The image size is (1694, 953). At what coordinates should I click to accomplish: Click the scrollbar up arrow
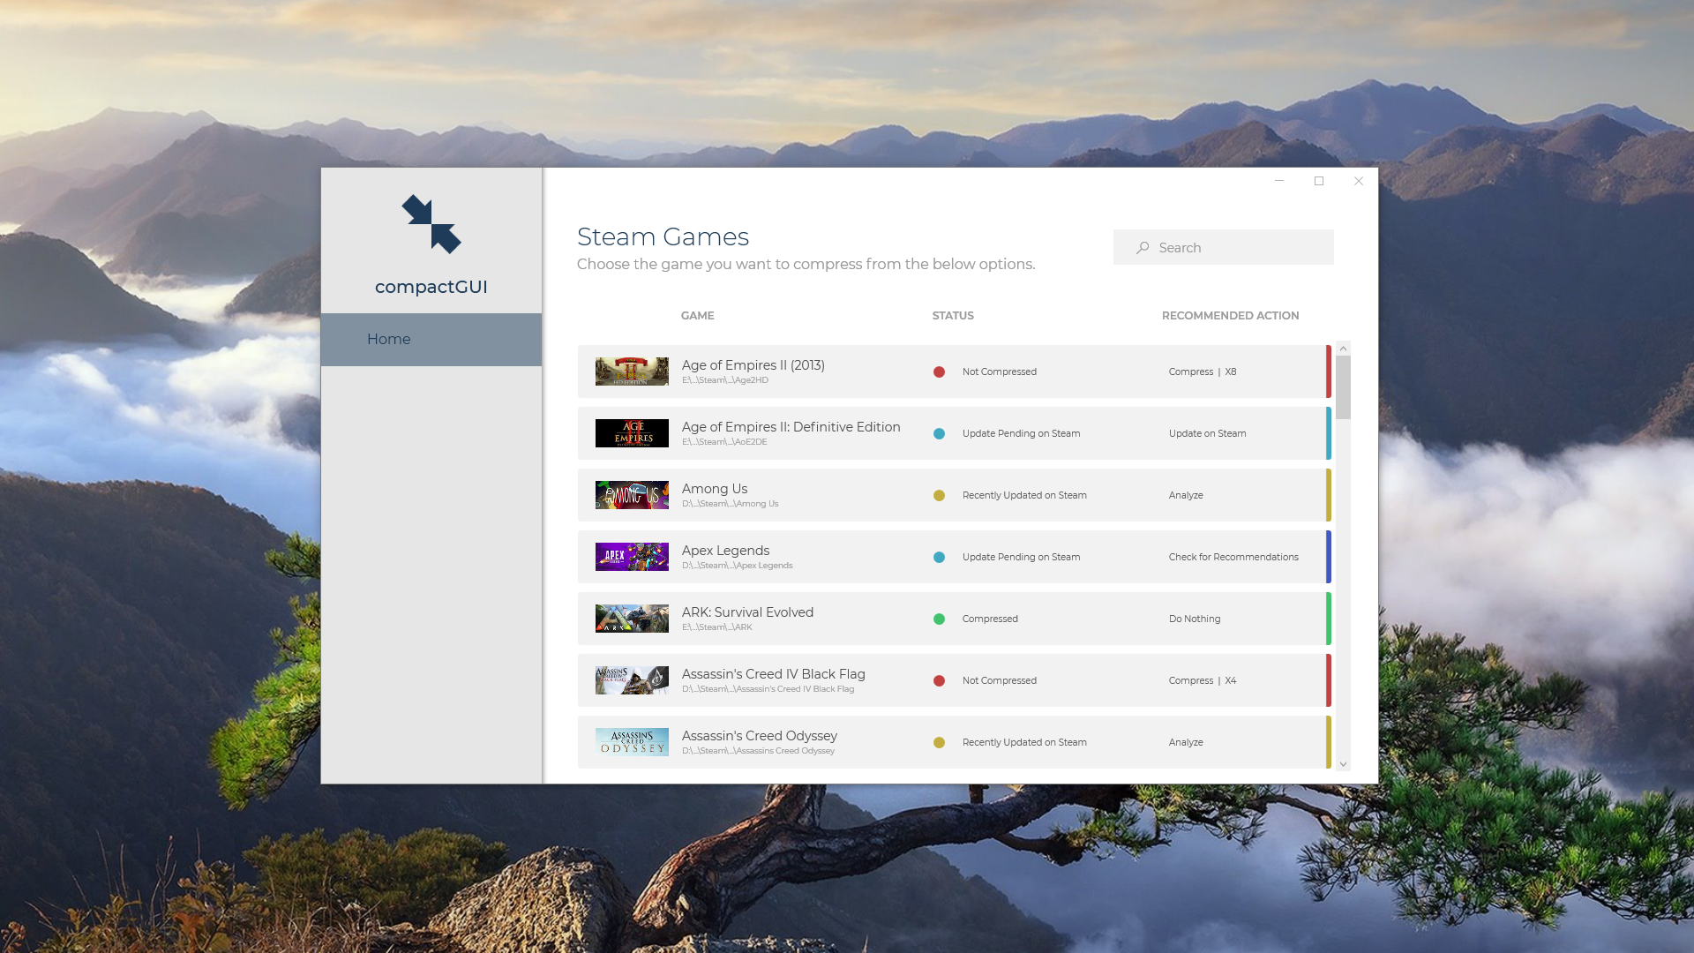(x=1343, y=349)
